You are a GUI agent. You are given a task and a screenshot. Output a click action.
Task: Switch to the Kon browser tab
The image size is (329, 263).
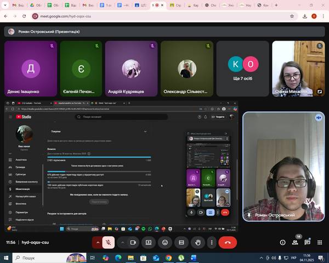[x=264, y=5]
